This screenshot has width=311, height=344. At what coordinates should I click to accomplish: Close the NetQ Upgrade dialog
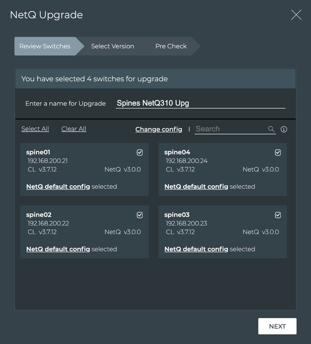296,15
